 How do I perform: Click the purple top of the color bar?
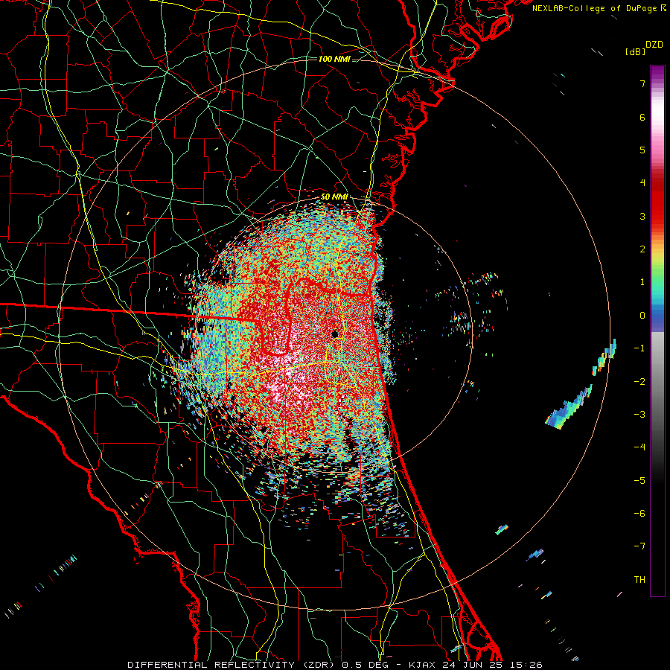[657, 73]
